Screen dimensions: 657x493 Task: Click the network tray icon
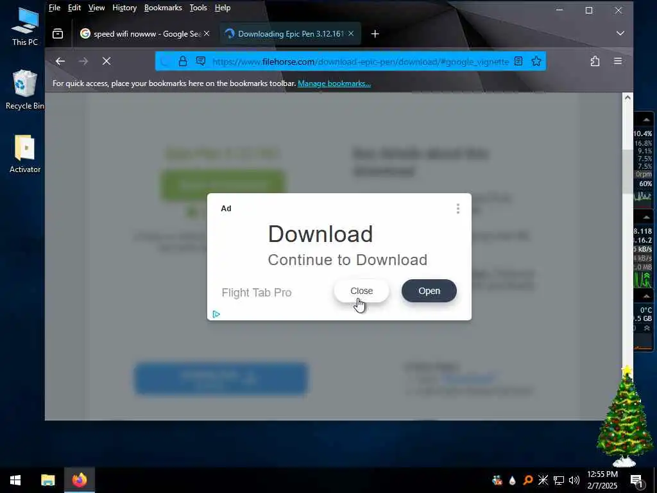click(x=559, y=480)
